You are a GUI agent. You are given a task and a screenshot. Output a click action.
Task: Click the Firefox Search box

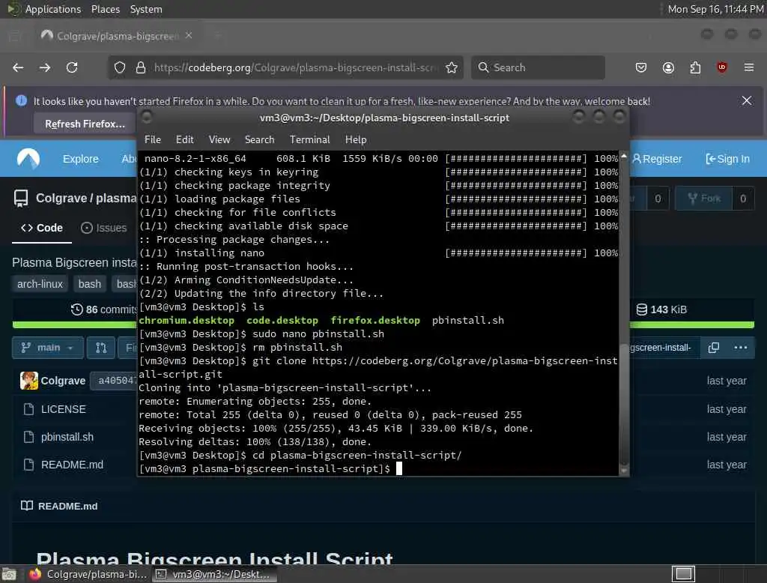(538, 67)
